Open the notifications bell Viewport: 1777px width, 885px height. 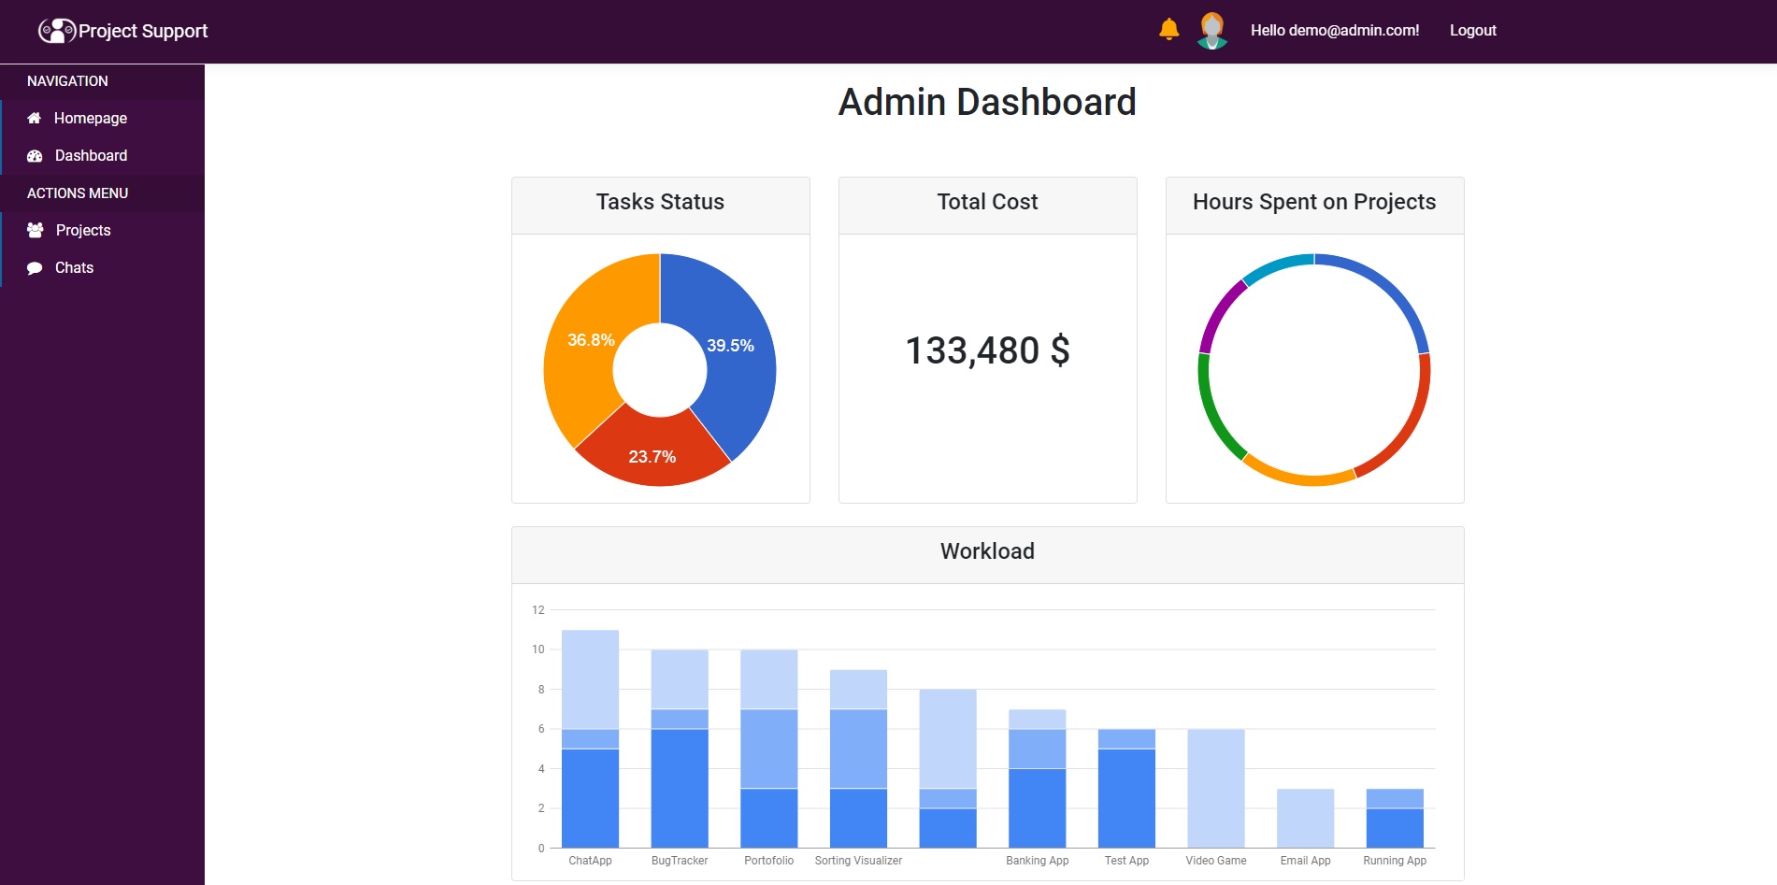[1168, 30]
